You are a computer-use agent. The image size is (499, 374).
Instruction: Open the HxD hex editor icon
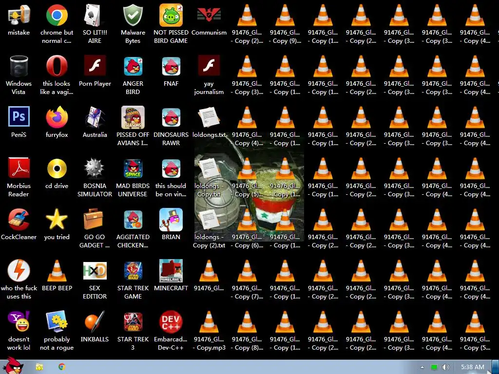(x=95, y=271)
